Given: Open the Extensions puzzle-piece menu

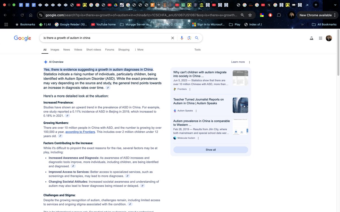Looking at the screenshot, I should click(x=279, y=15).
